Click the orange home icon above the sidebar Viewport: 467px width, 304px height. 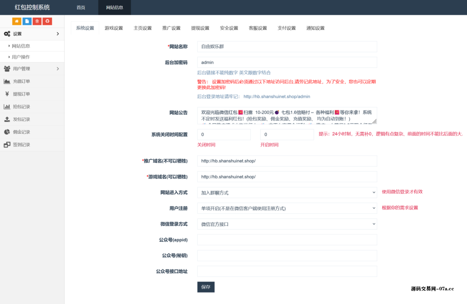point(17,21)
